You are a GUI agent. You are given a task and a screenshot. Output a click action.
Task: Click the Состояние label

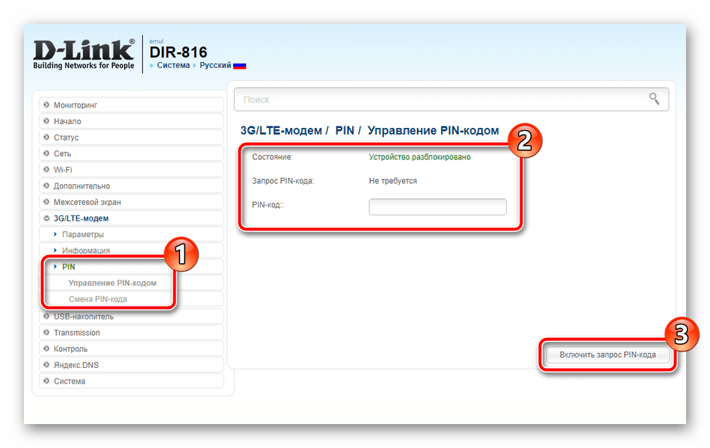click(x=272, y=157)
